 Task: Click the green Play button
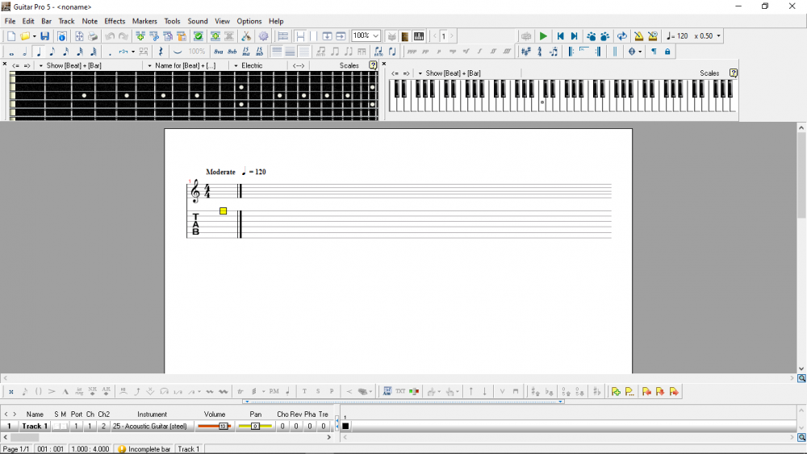pyautogui.click(x=543, y=36)
